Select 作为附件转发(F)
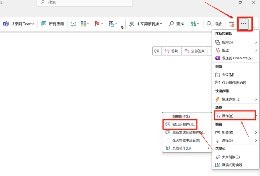The width and height of the screenshot is (260, 176). tap(235, 83)
